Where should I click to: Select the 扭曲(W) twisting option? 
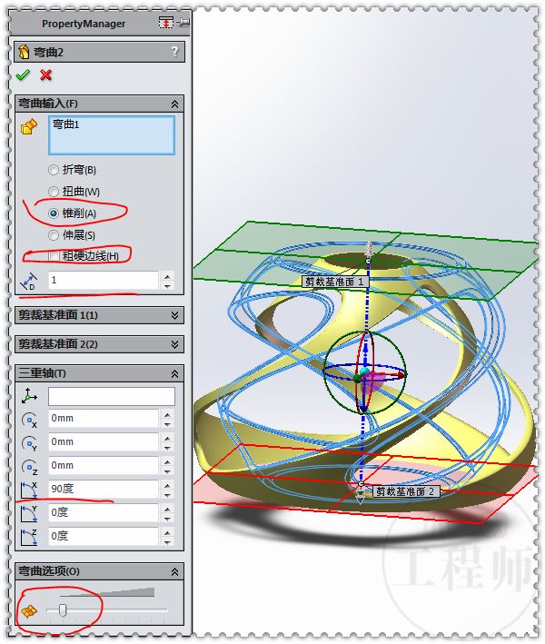click(54, 192)
